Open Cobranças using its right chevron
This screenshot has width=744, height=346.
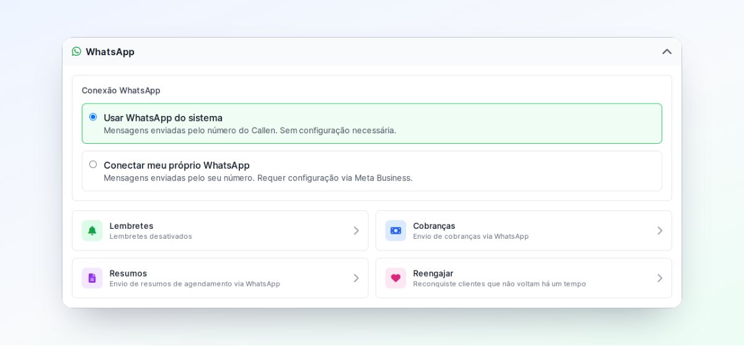(660, 231)
